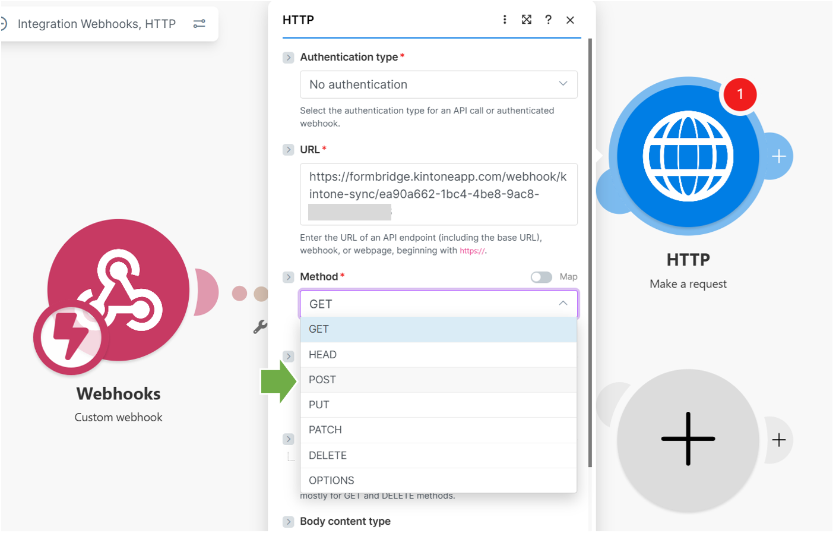836x536 pixels.
Task: Expand the HTTP panel to full screen
Action: pos(526,20)
